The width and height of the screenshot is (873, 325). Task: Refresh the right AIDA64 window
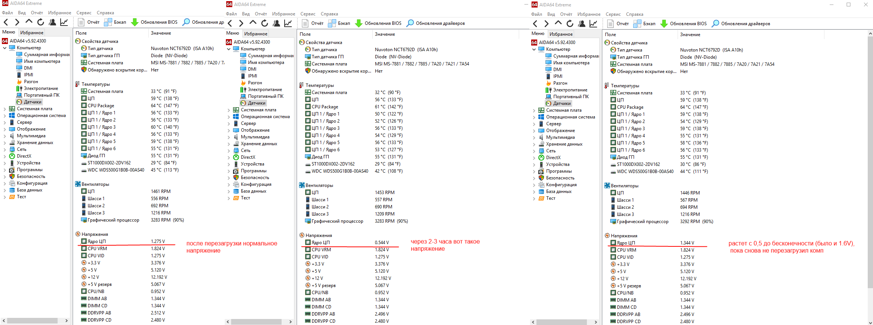[x=570, y=24]
